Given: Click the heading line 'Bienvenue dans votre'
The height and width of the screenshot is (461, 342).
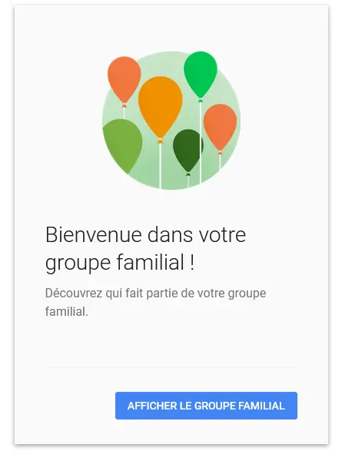Looking at the screenshot, I should (145, 234).
